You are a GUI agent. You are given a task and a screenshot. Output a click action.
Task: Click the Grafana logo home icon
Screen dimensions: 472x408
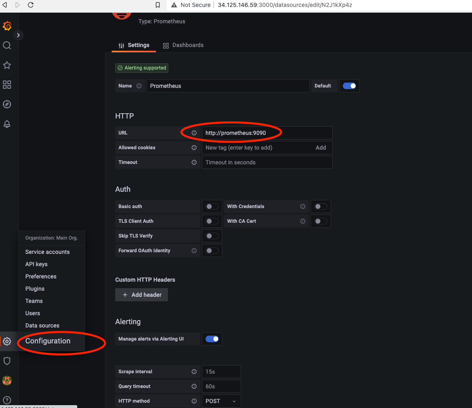[7, 26]
